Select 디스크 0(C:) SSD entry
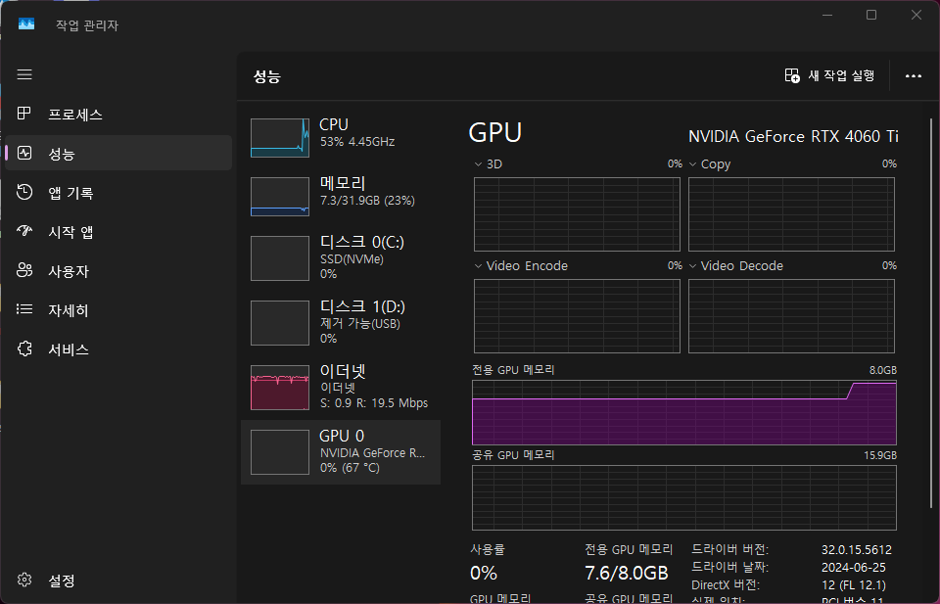 coord(341,258)
